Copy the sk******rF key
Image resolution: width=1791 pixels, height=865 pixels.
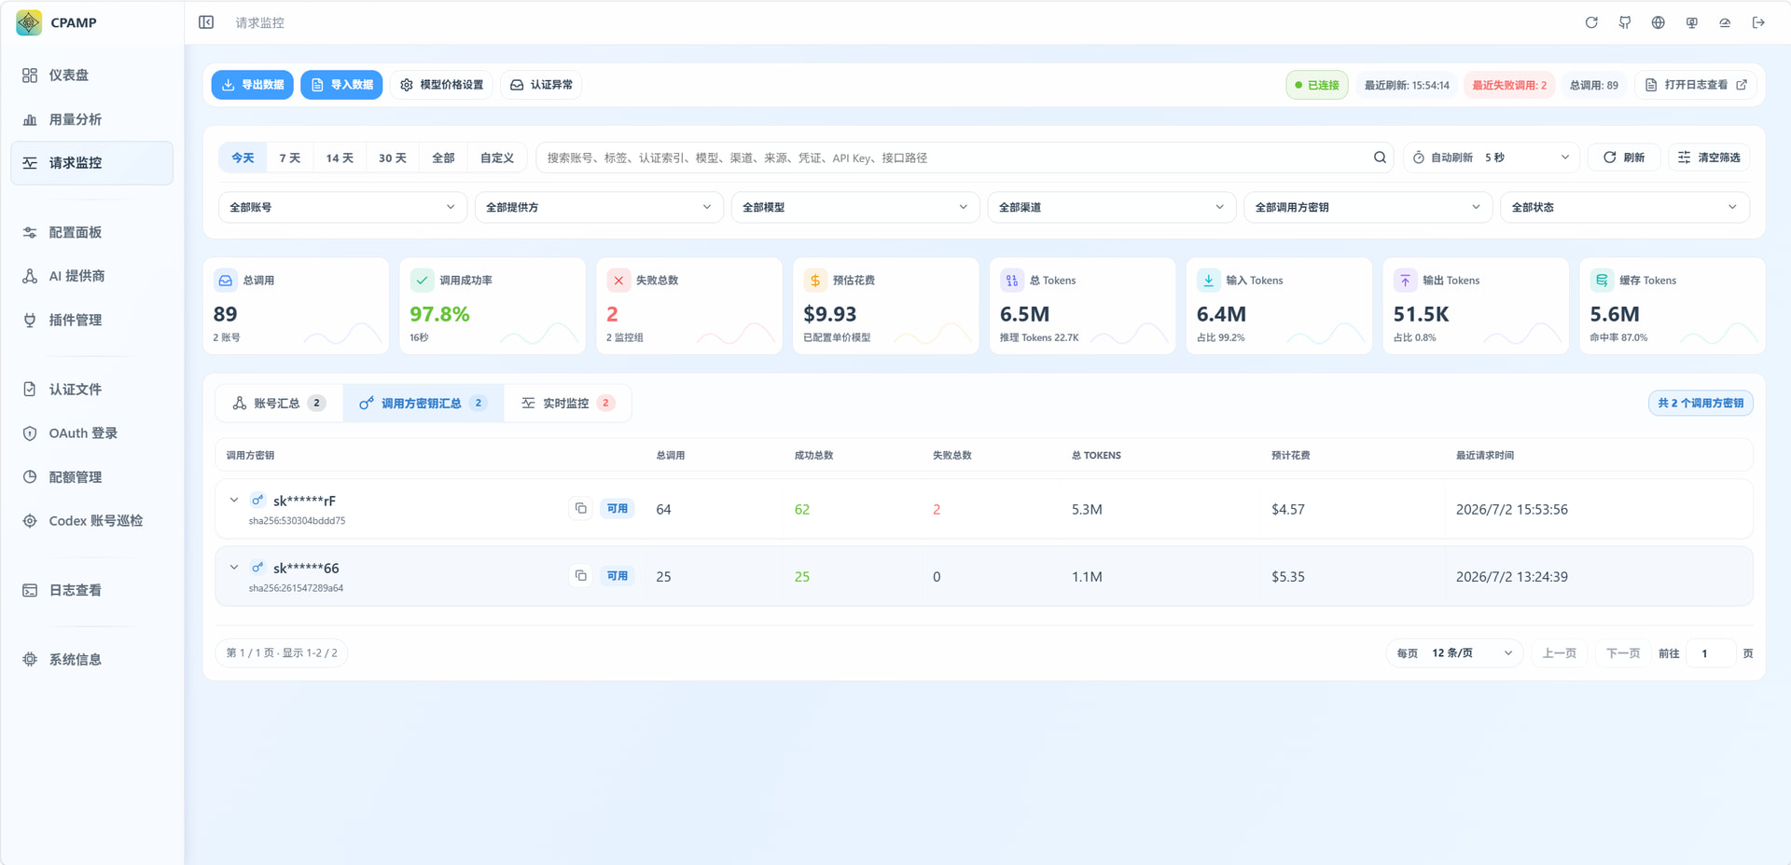580,508
